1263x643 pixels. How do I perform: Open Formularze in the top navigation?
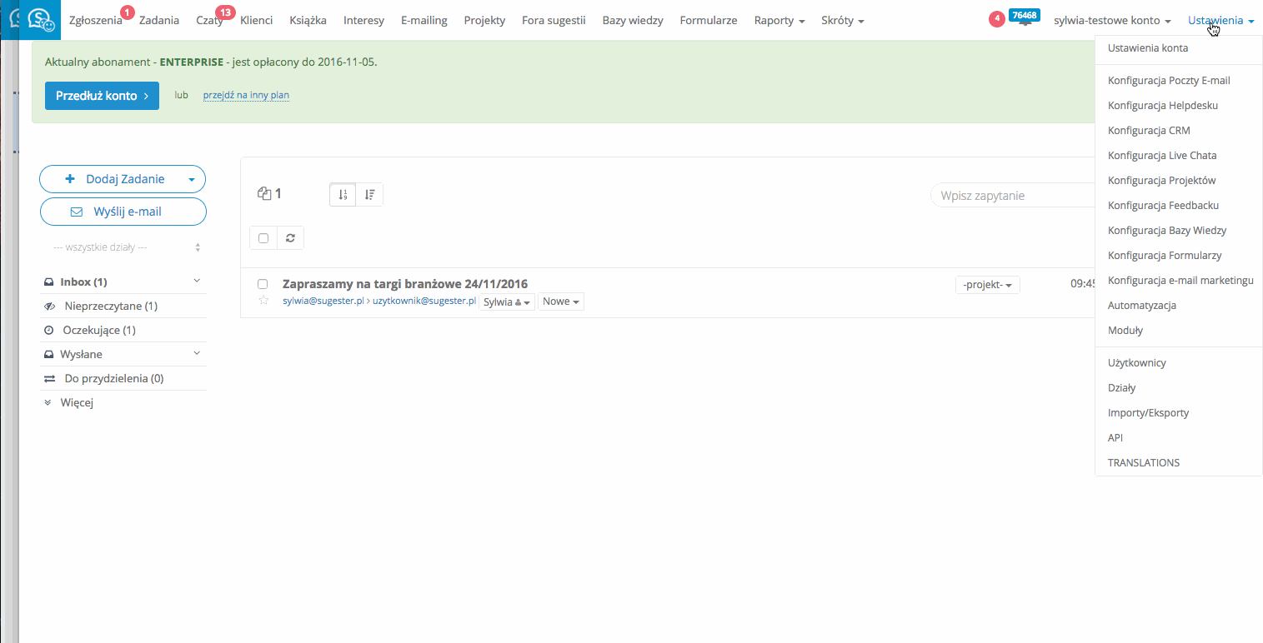[709, 20]
